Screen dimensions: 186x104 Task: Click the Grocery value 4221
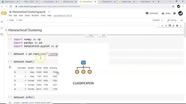pos(55,85)
